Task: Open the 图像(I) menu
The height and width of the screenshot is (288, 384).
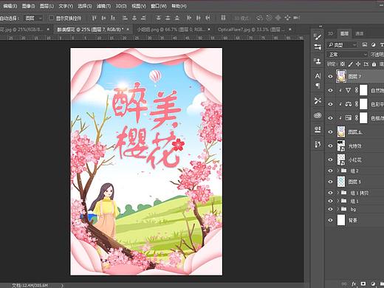Action: point(28,6)
